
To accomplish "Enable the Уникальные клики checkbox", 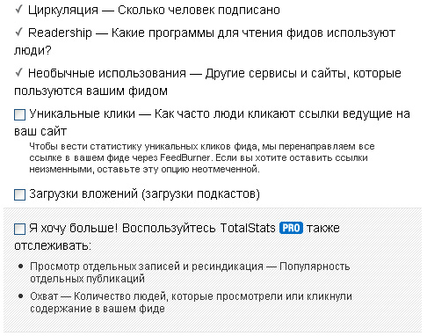I will 19,114.
